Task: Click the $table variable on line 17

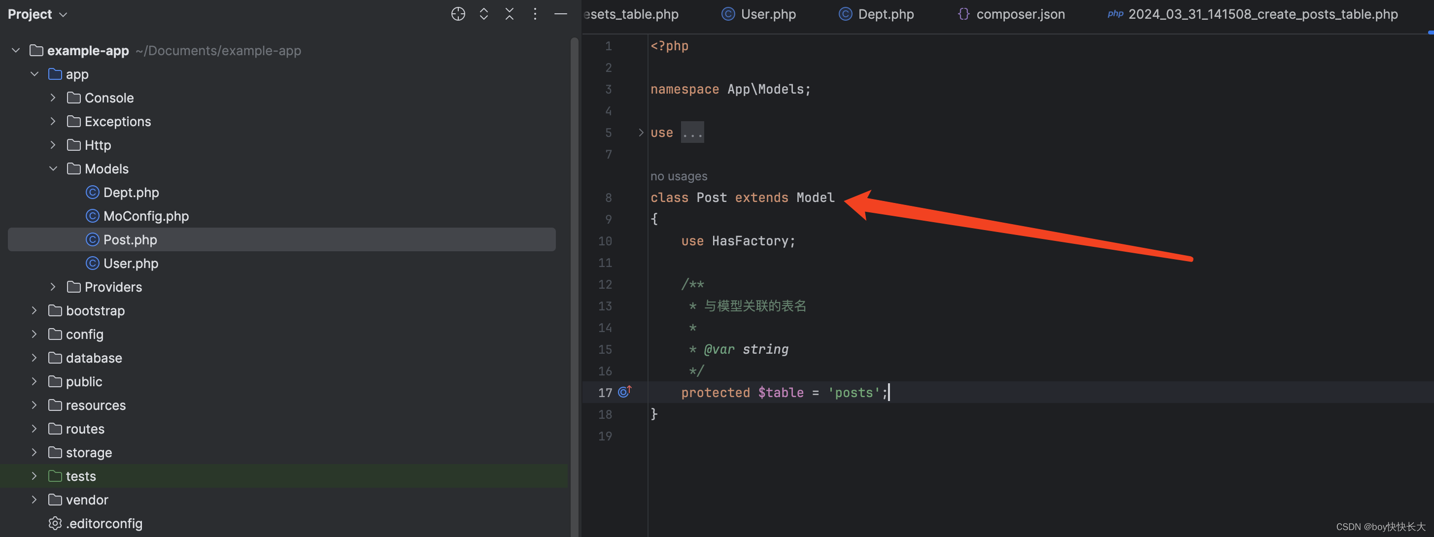Action: coord(781,393)
